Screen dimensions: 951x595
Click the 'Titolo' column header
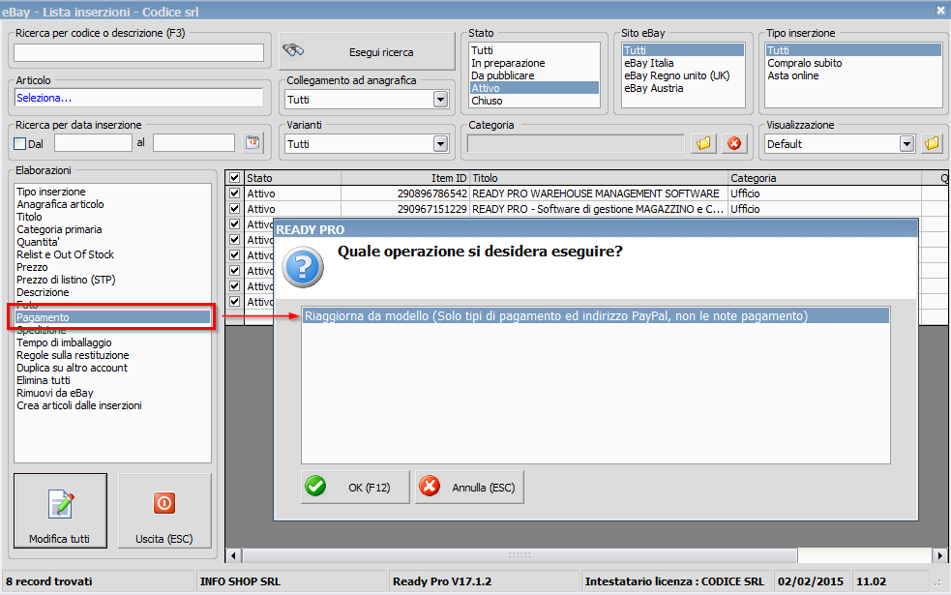(x=599, y=178)
